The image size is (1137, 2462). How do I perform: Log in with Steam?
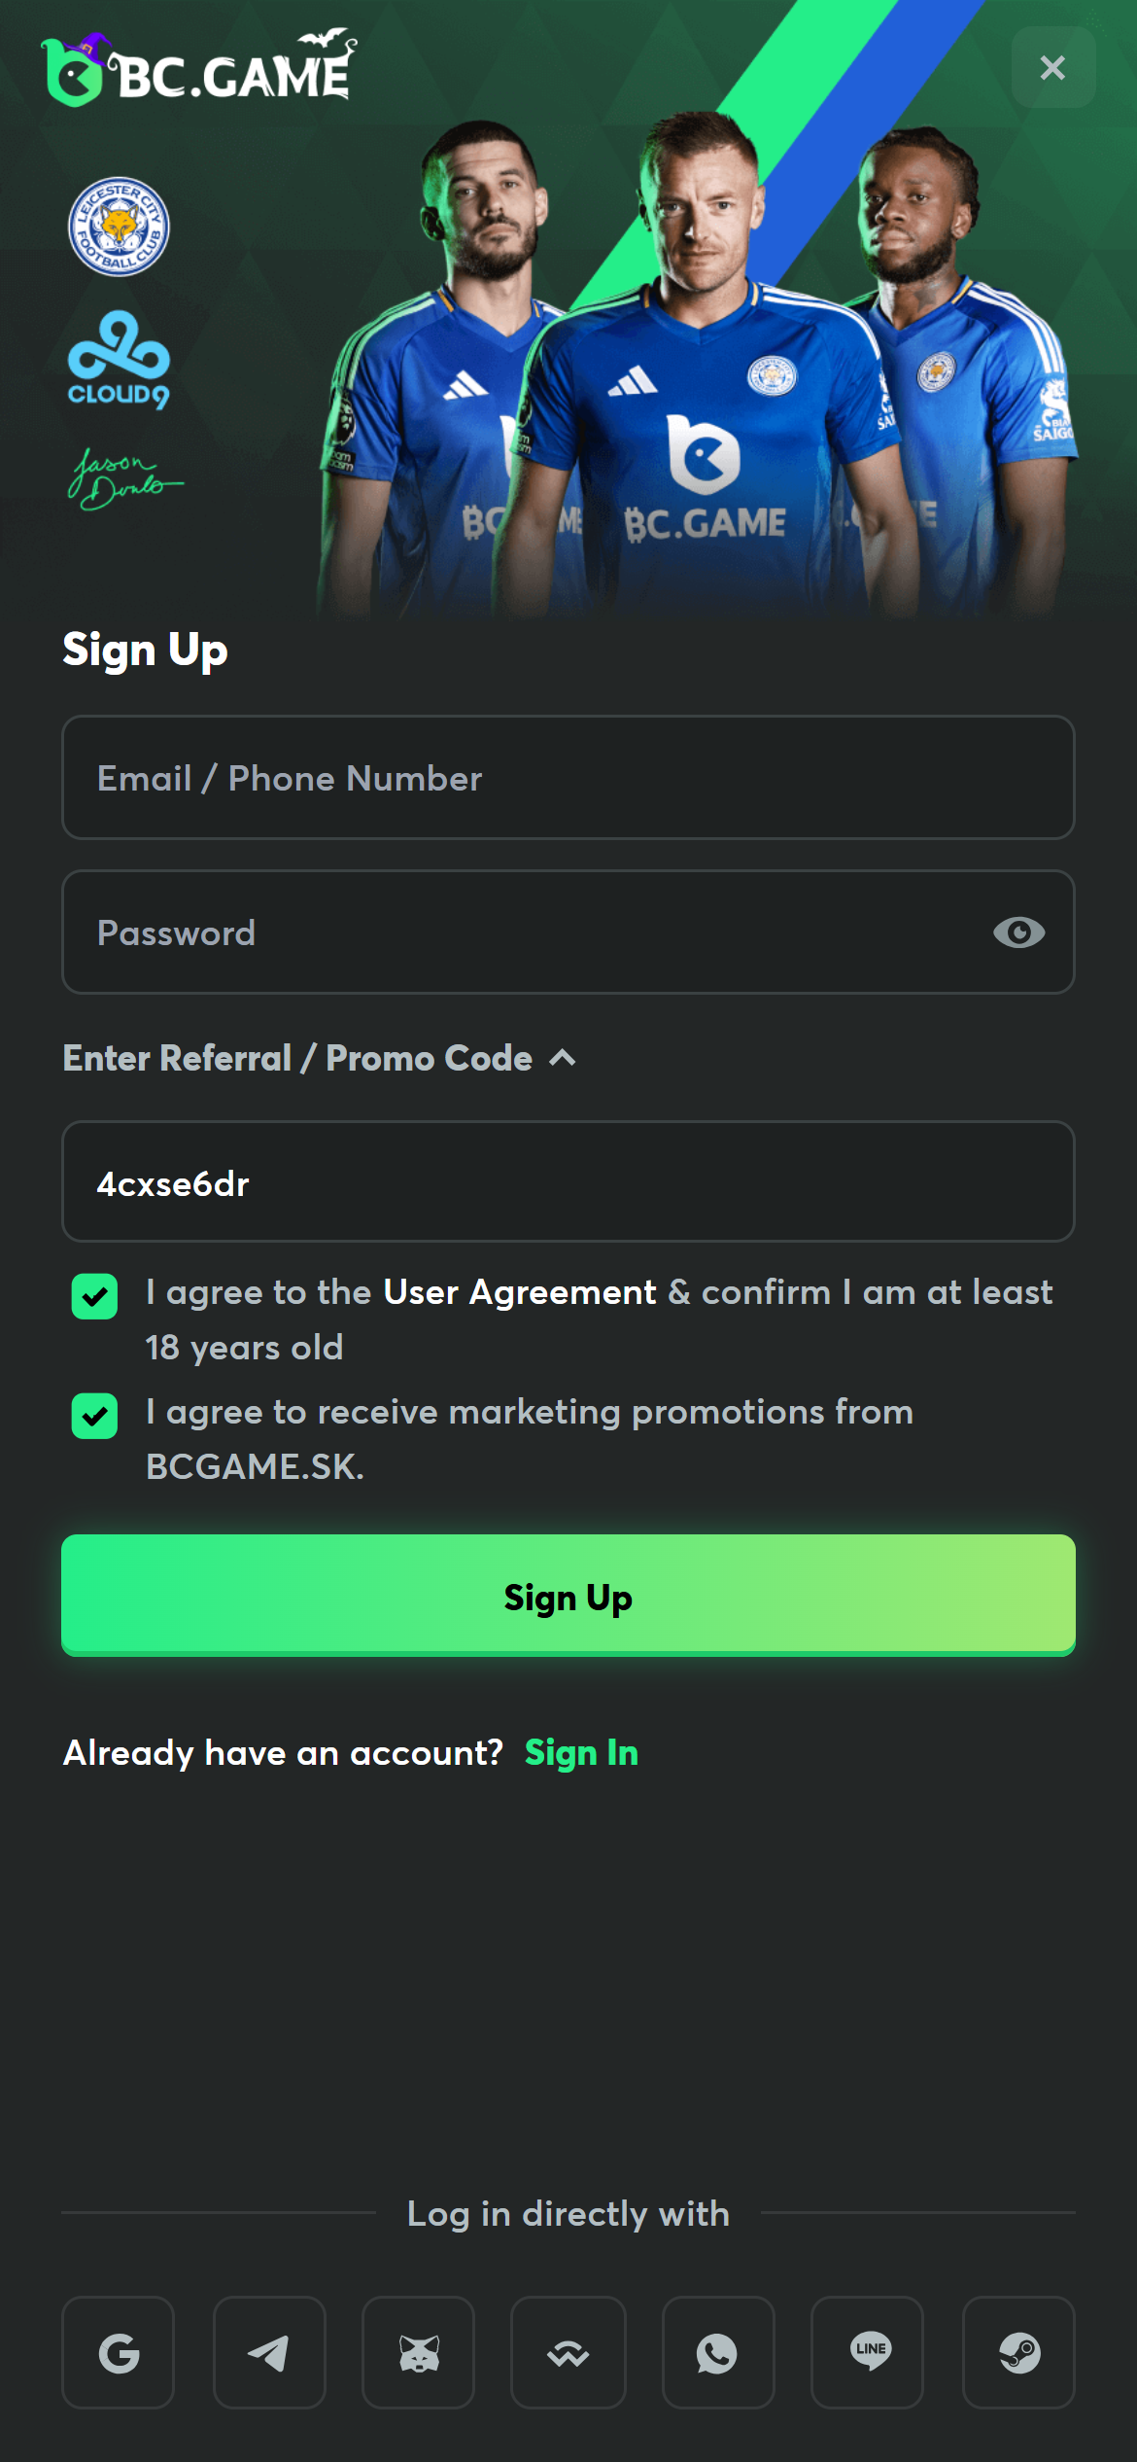(x=1018, y=2352)
